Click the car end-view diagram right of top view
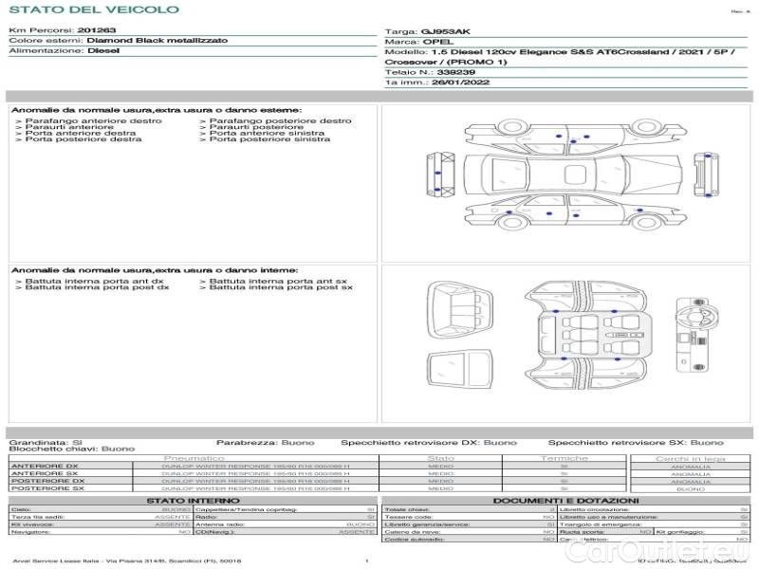Screen dimensions: 759x569 (706, 174)
